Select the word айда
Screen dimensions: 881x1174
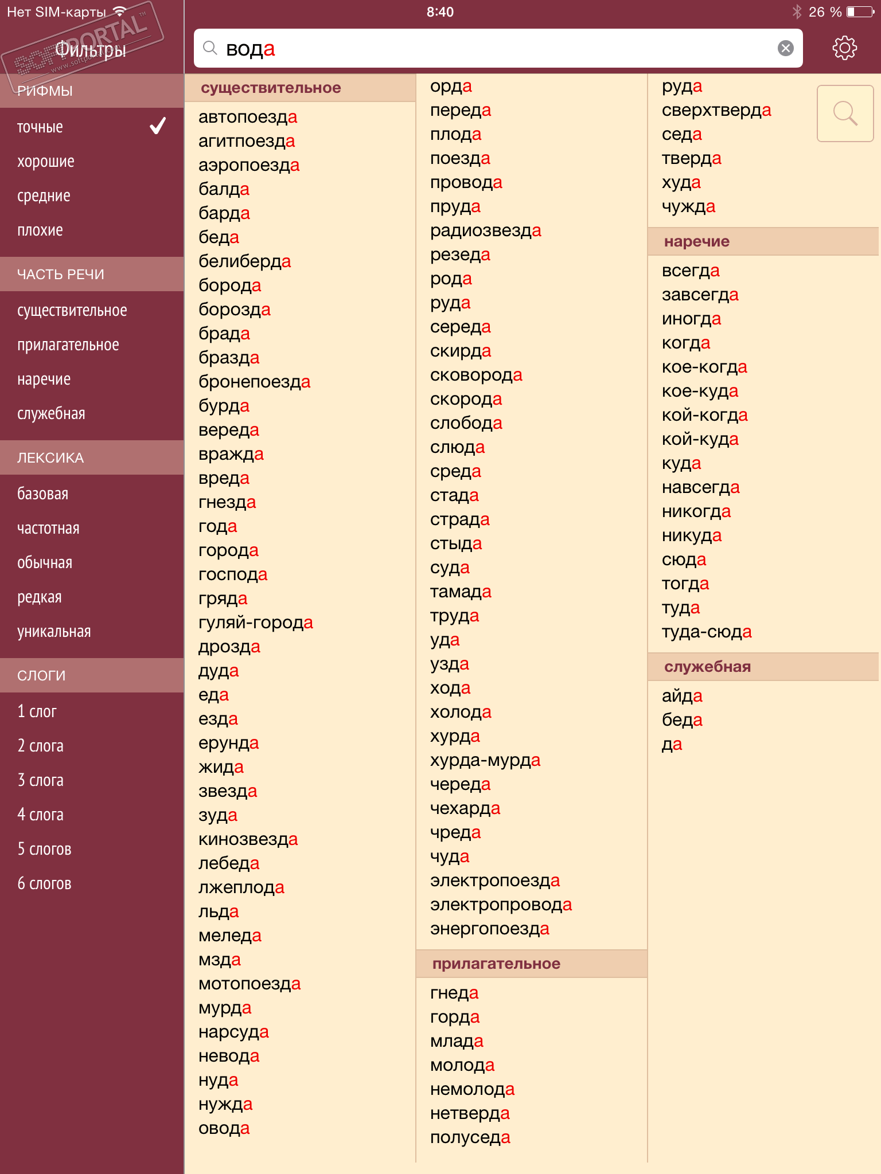[x=682, y=696]
